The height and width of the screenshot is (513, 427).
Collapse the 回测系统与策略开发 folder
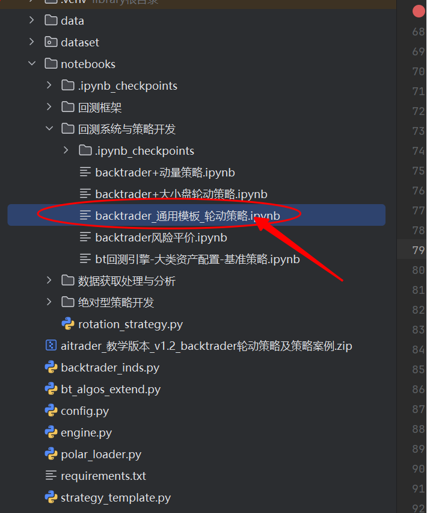pos(49,129)
